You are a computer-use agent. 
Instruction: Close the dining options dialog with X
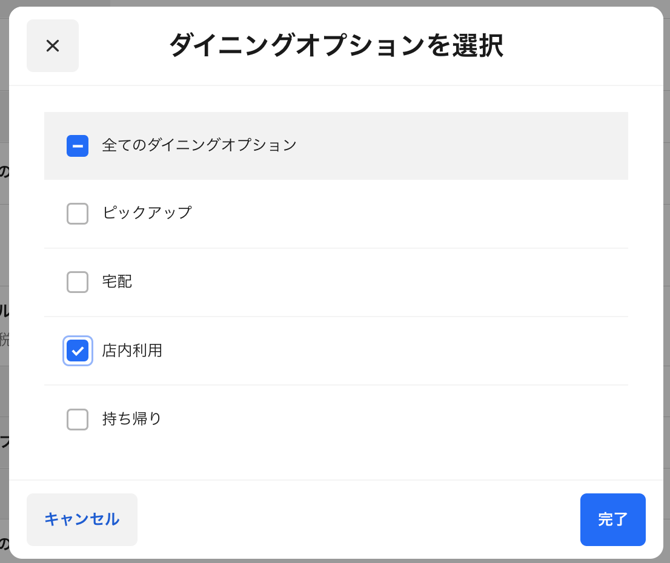click(53, 45)
